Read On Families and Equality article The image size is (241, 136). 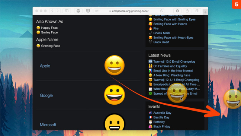point(170,66)
